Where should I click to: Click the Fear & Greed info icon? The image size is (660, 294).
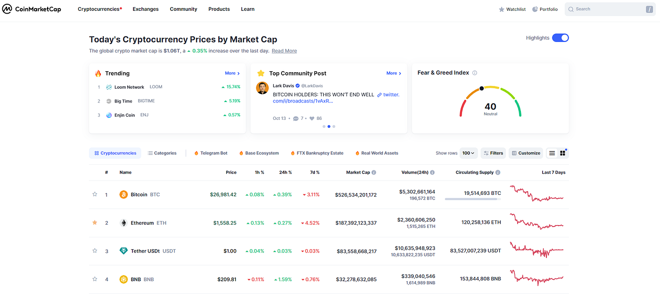pyautogui.click(x=475, y=73)
